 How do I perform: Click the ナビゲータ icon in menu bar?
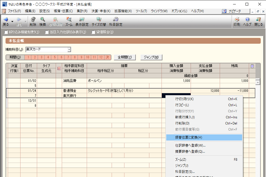224,11
